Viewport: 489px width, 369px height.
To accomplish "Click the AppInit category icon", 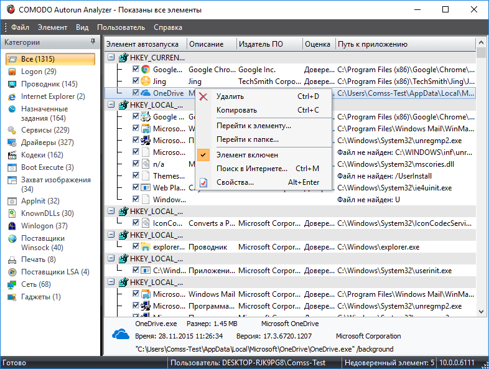I will click(x=12, y=201).
